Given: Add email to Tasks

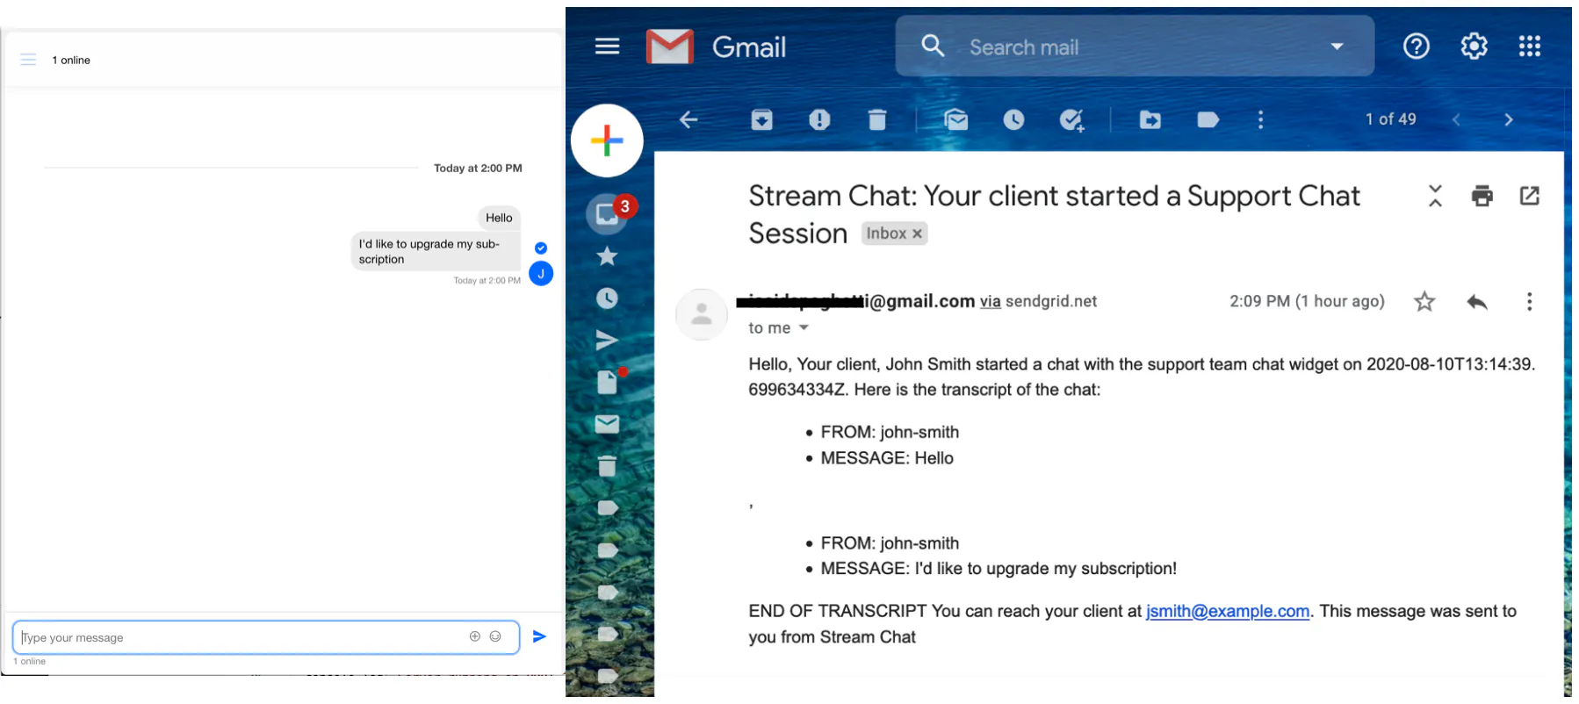Looking at the screenshot, I should (1071, 120).
